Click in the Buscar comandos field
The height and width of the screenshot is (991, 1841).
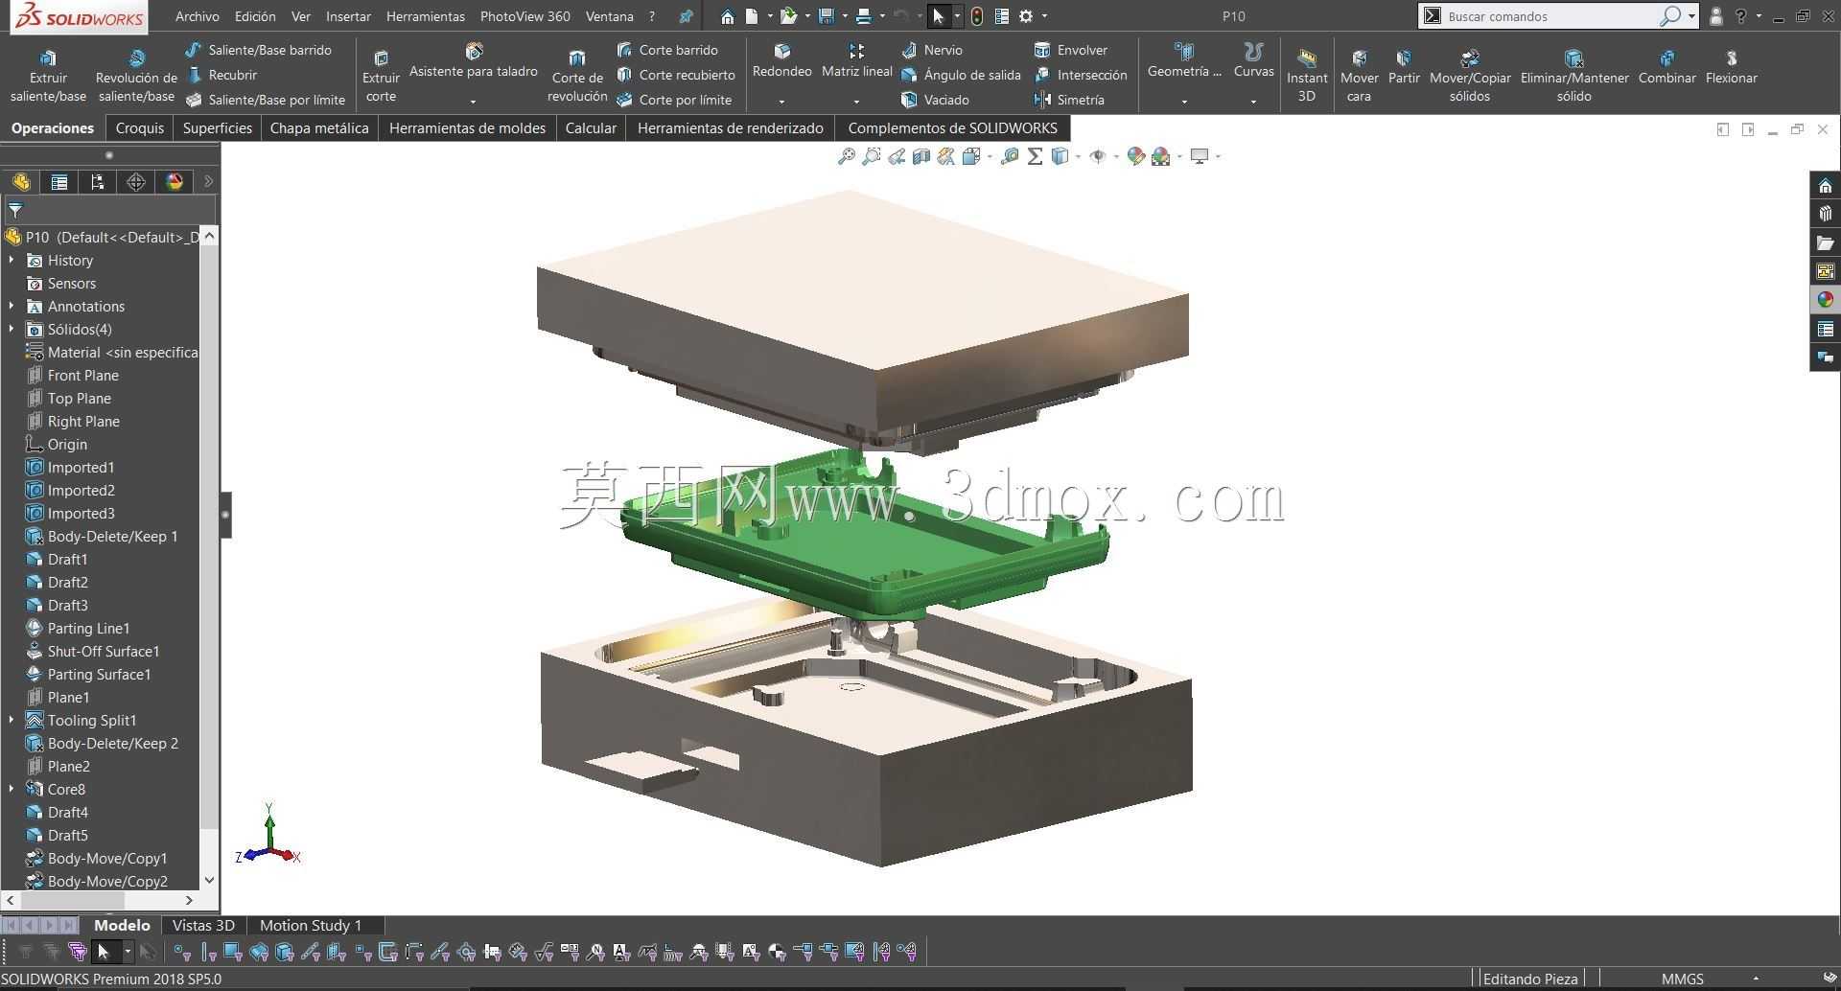1550,16
